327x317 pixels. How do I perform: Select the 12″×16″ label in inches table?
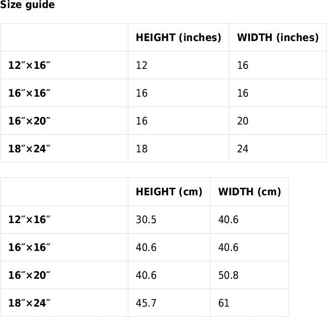pyautogui.click(x=29, y=66)
